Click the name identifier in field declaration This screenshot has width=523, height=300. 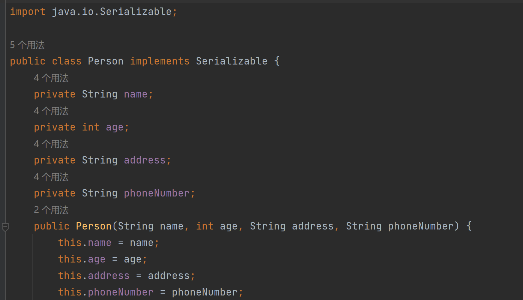135,94
